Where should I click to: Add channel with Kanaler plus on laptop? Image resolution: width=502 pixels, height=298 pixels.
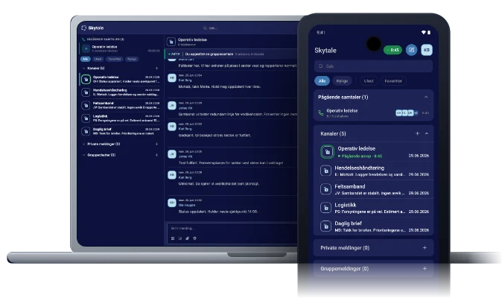[x=156, y=69]
